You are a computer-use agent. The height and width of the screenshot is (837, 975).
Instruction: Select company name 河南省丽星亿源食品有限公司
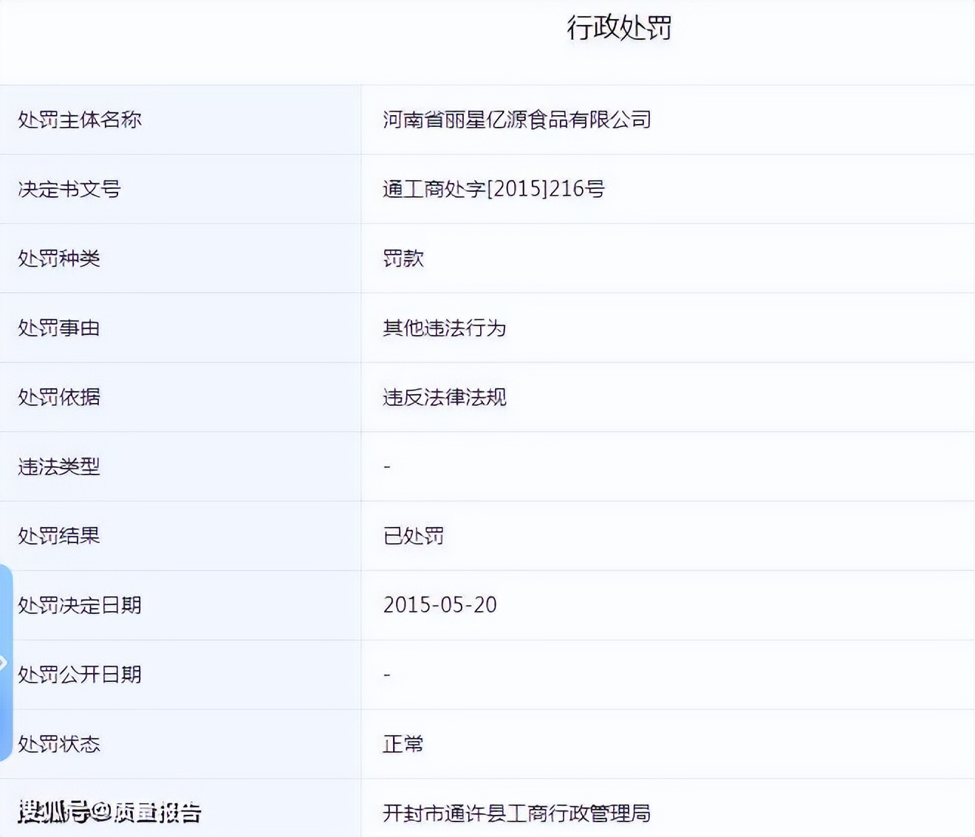517,120
